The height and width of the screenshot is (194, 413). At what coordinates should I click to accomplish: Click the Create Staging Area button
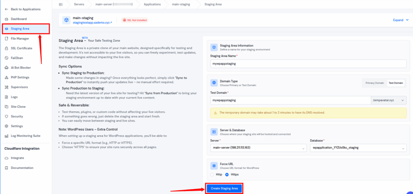tap(225, 188)
